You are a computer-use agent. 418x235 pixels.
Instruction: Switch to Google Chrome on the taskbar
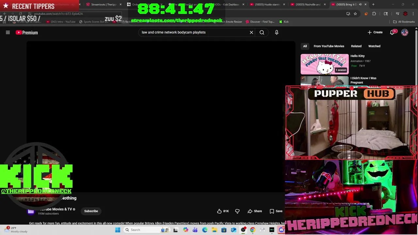[252, 230]
